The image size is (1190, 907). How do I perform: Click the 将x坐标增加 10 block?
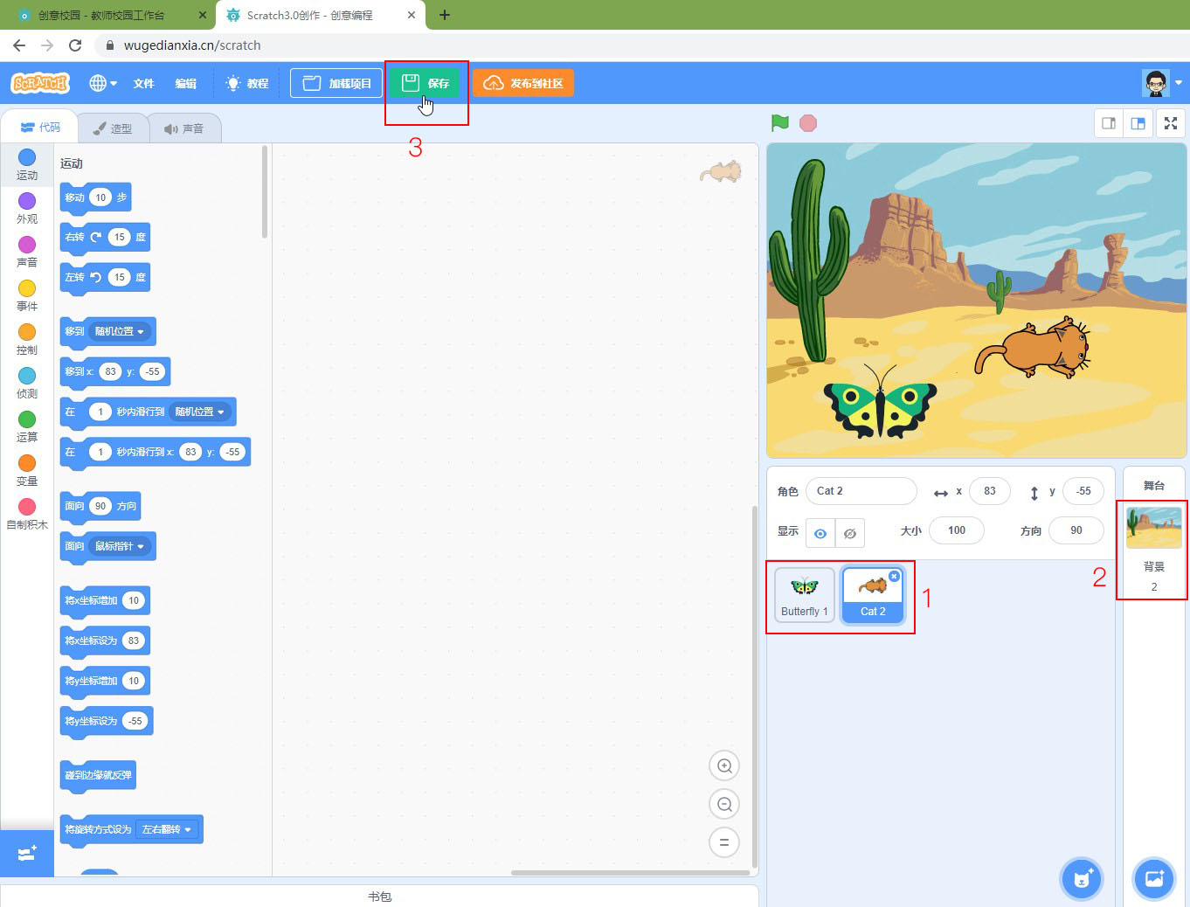click(105, 601)
